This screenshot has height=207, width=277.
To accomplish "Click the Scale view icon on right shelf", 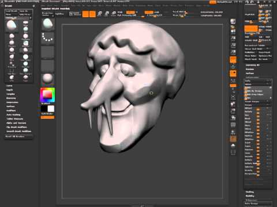I will tap(233, 111).
